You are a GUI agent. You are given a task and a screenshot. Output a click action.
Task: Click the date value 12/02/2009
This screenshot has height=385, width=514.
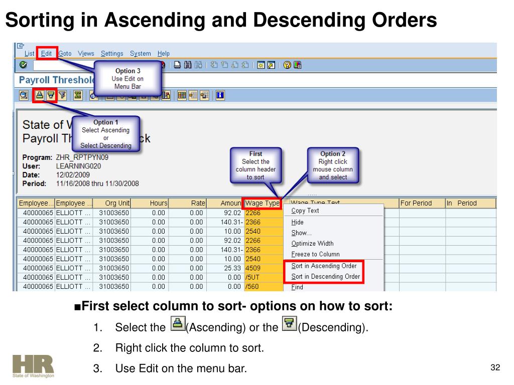click(x=73, y=175)
